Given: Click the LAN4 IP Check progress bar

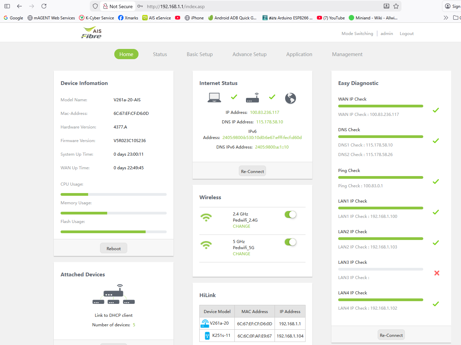Looking at the screenshot, I should (381, 300).
